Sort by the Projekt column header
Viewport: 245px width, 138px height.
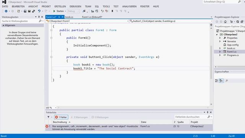201,122
